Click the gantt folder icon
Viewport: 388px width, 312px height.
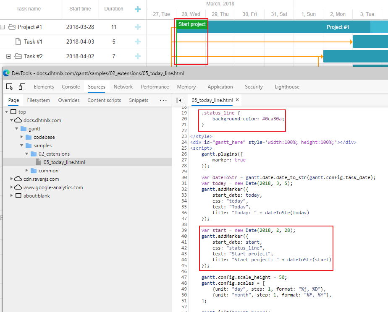(24, 129)
